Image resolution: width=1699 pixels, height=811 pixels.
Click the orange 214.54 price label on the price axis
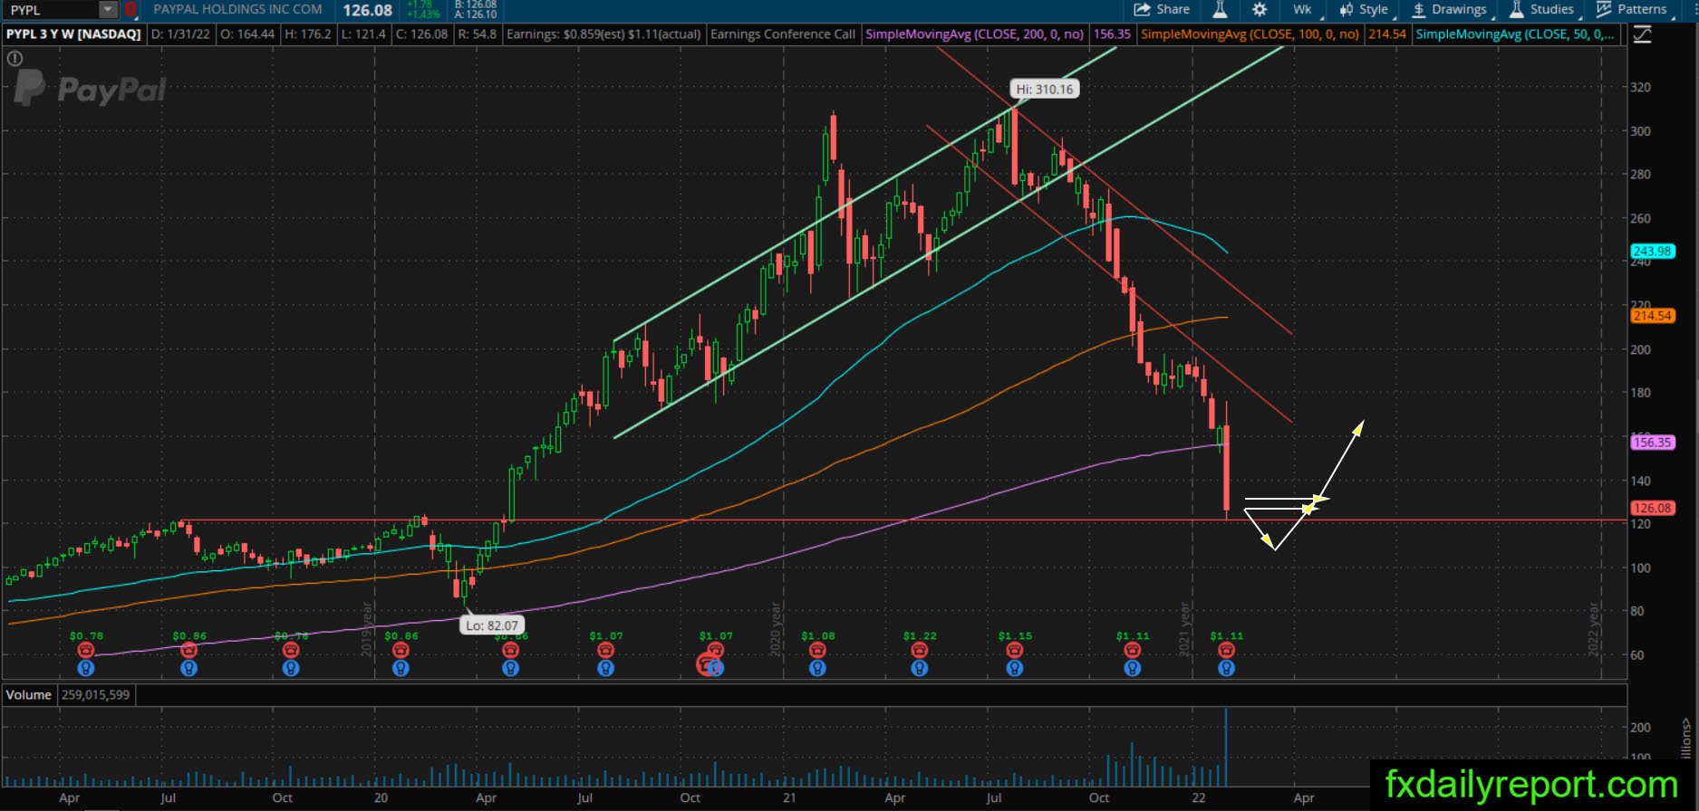coord(1652,316)
